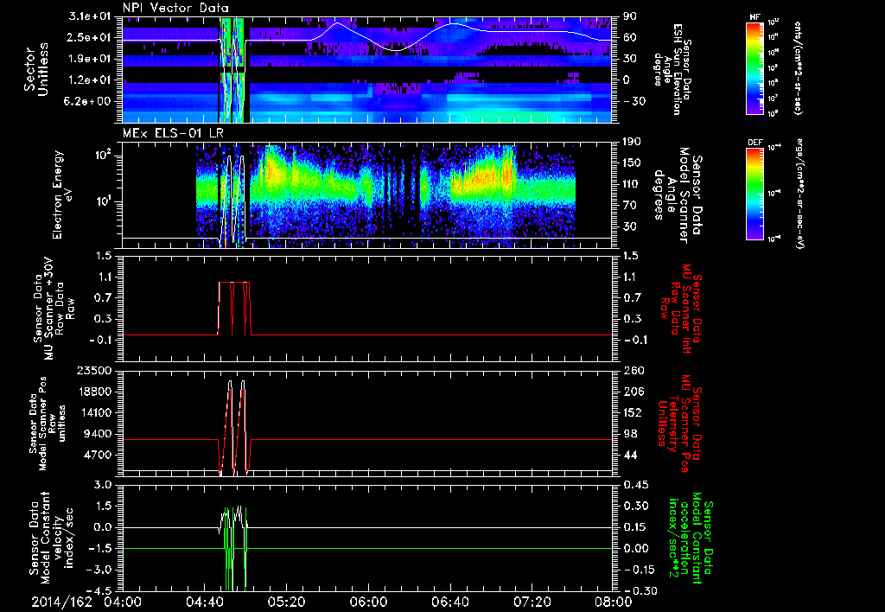Screen dimensions: 885x612
Task: Click the 70 scanner angle tick value
Action: (630, 205)
